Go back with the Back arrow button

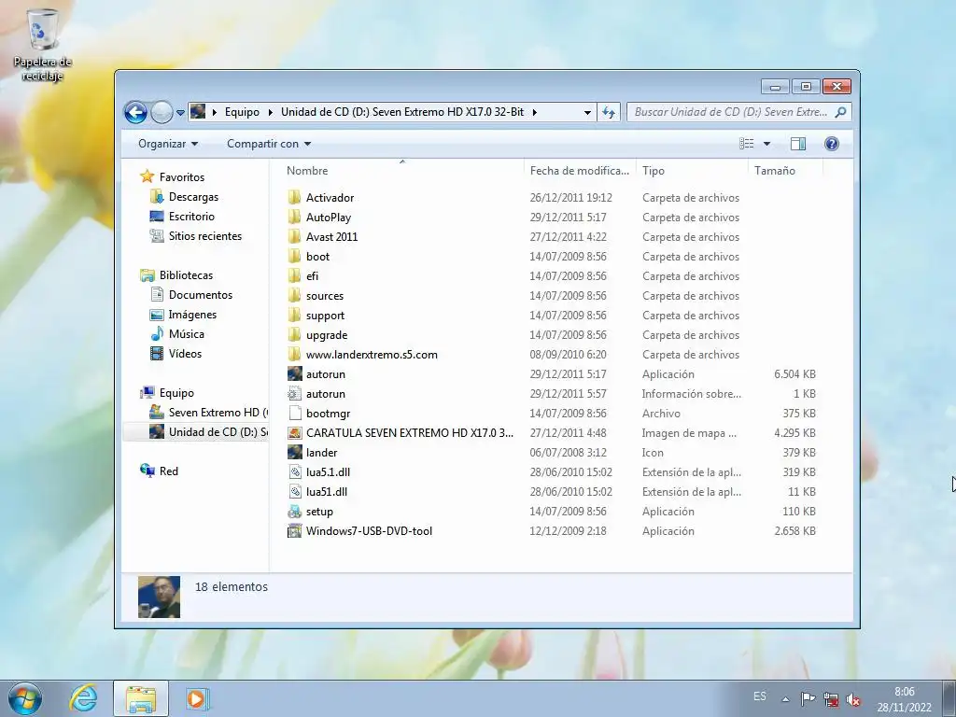coord(135,112)
